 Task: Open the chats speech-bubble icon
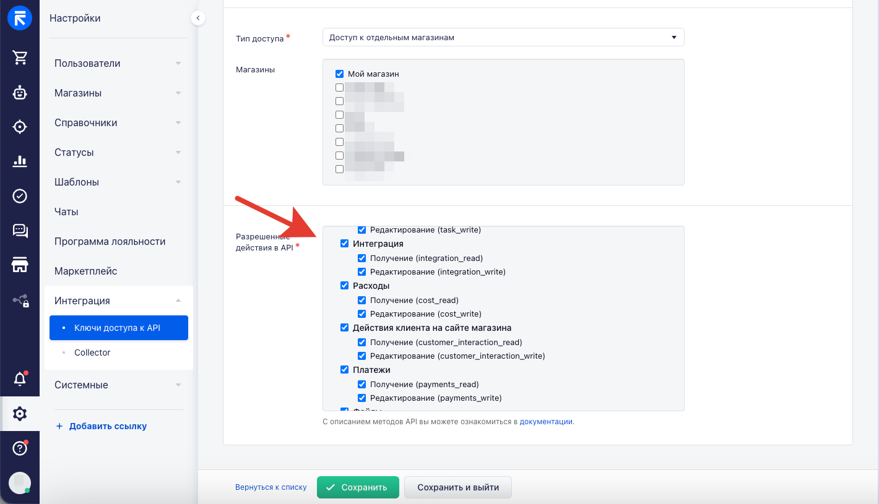[20, 231]
